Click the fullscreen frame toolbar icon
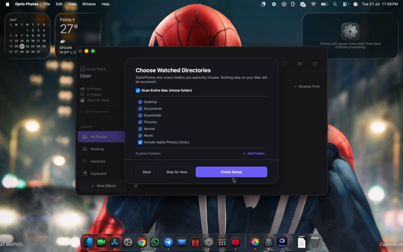 (x=284, y=64)
